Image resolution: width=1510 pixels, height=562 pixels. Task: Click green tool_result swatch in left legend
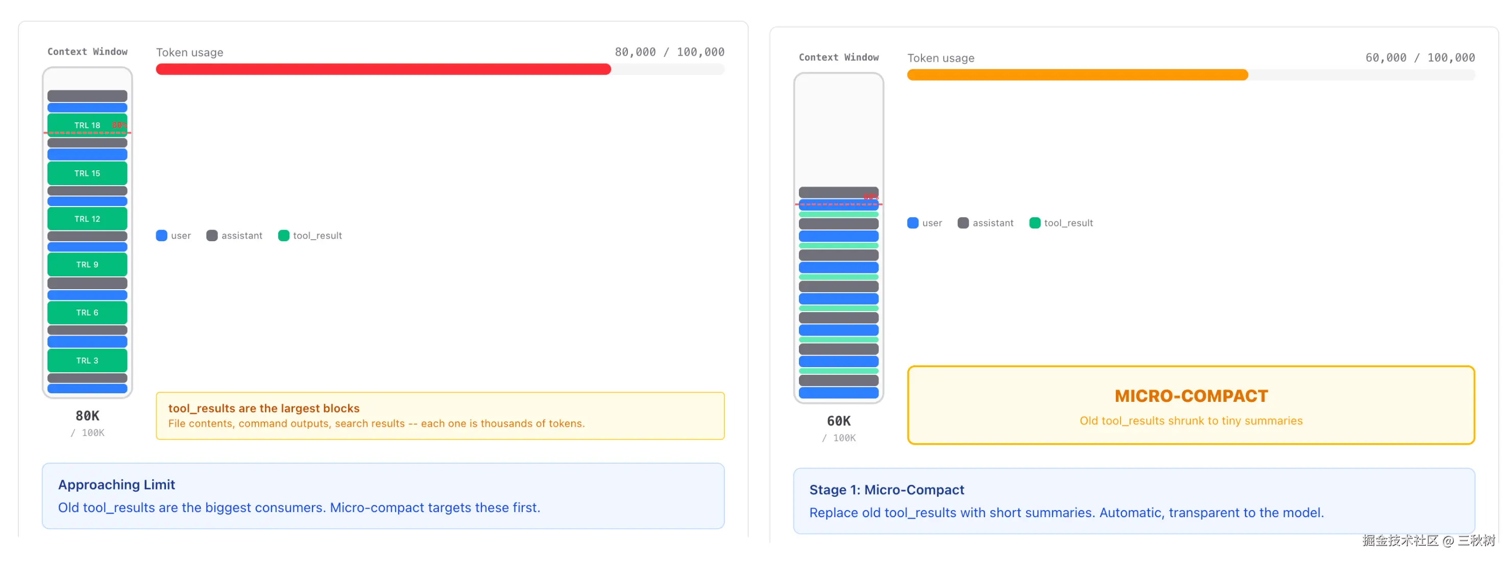click(x=284, y=235)
